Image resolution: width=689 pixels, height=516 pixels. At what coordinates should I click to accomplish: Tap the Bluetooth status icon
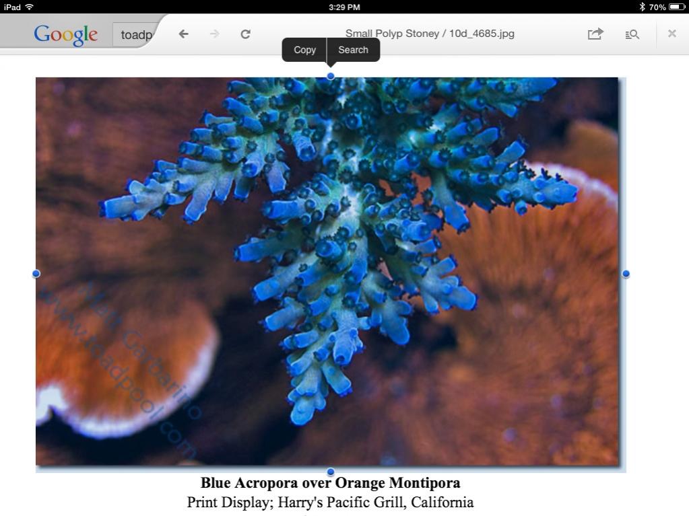[x=642, y=7]
